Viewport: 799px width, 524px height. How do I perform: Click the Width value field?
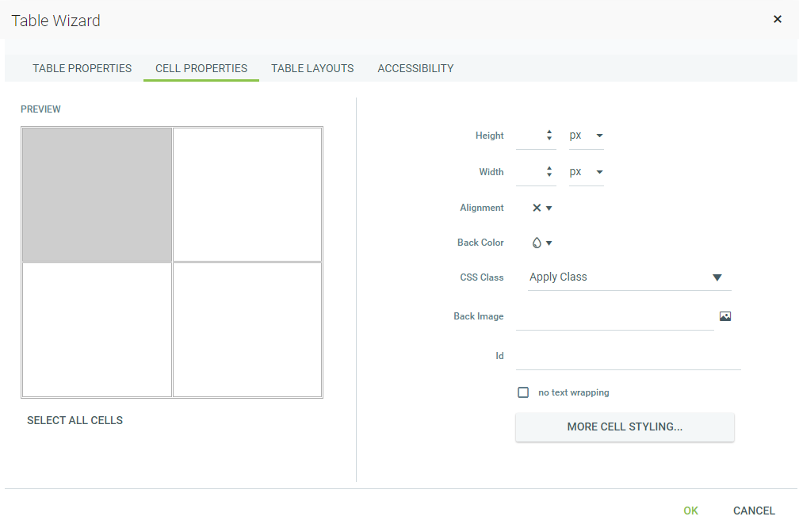(x=530, y=172)
